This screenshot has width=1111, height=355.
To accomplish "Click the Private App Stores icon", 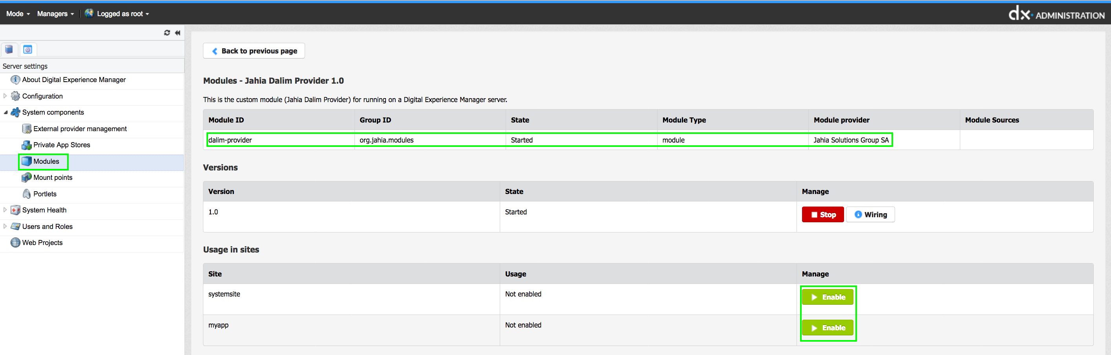I will click(27, 145).
